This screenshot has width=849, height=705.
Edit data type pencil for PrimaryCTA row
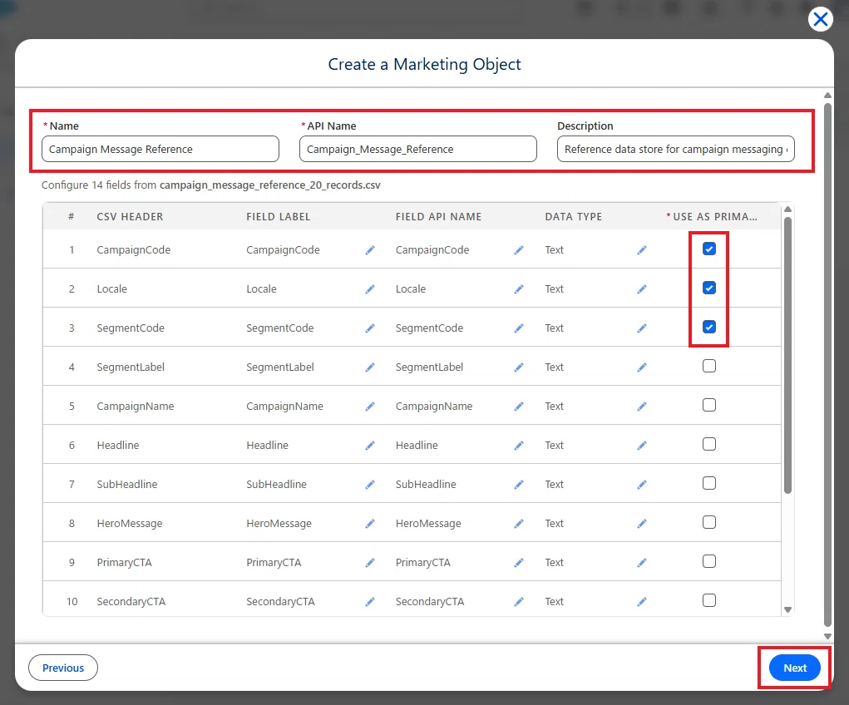(x=642, y=563)
